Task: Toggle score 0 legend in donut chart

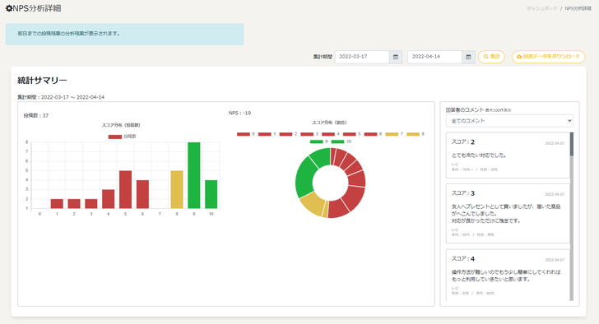Action: point(246,134)
